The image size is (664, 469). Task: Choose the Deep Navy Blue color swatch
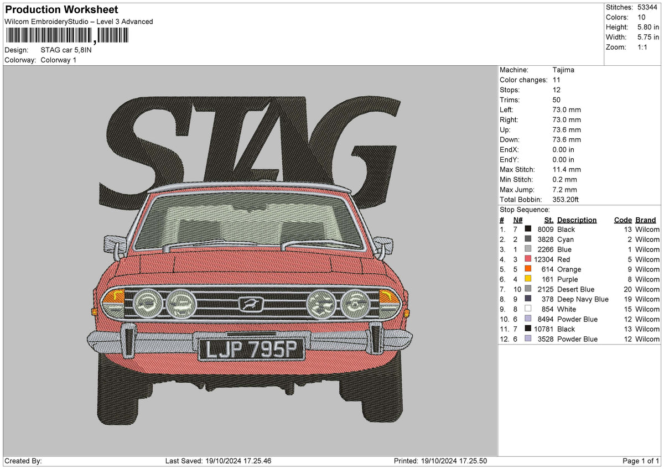click(x=528, y=299)
